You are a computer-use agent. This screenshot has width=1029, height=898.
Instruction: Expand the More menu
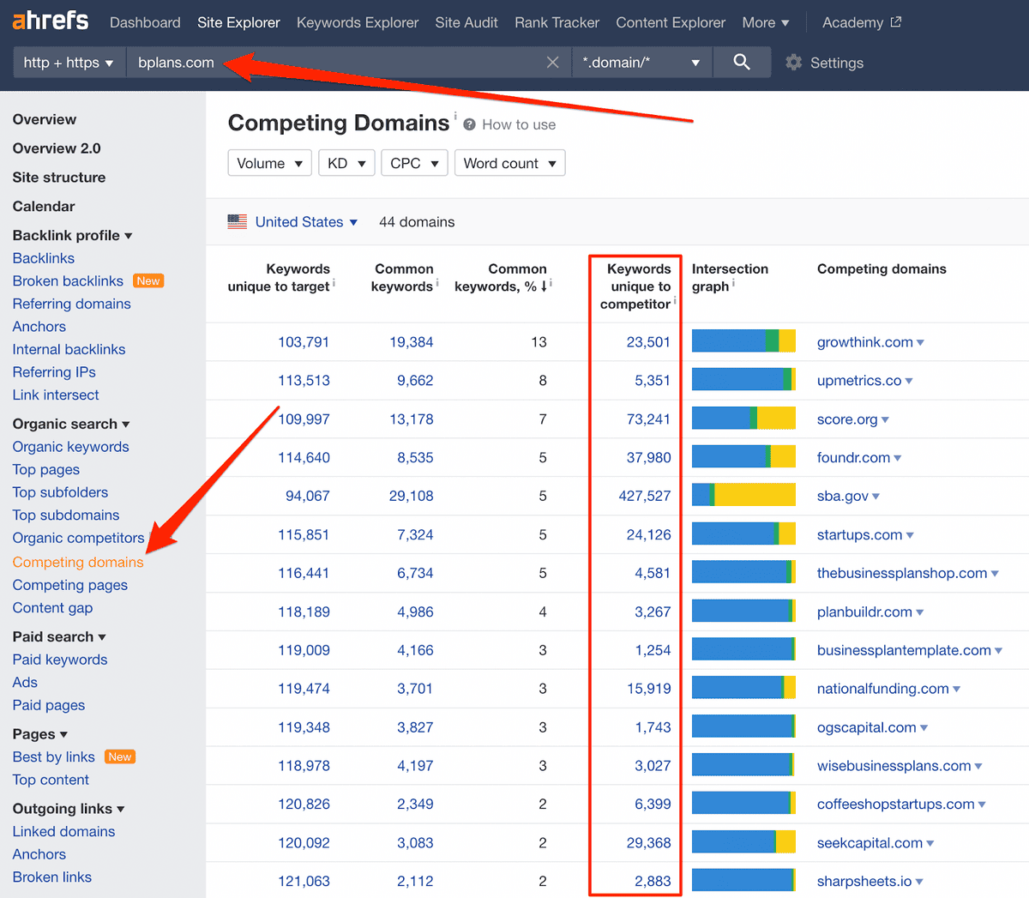click(x=766, y=22)
